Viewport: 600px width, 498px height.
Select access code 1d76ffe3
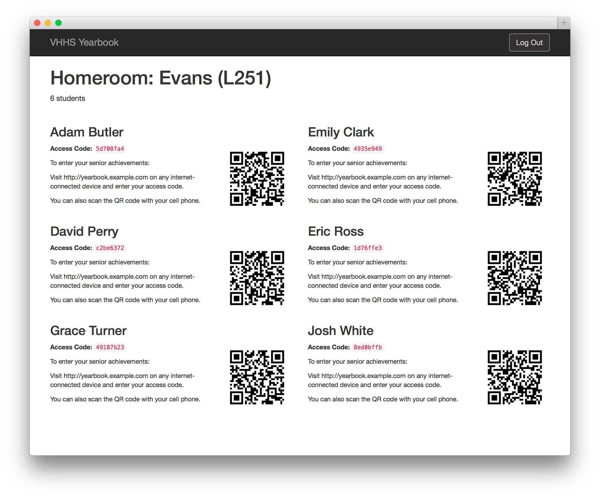pyautogui.click(x=368, y=248)
